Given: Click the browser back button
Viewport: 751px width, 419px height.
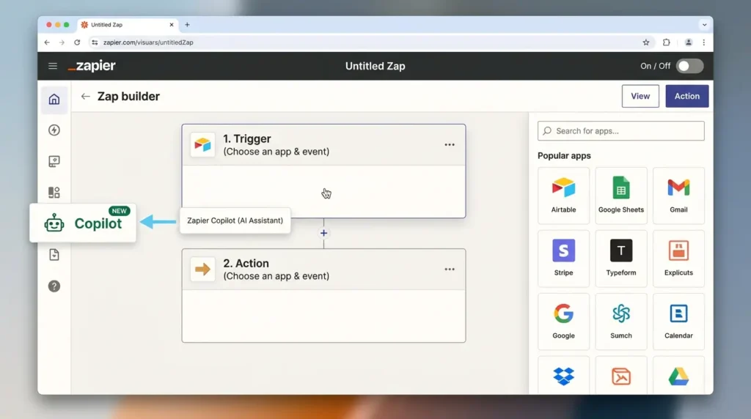Looking at the screenshot, I should (47, 42).
